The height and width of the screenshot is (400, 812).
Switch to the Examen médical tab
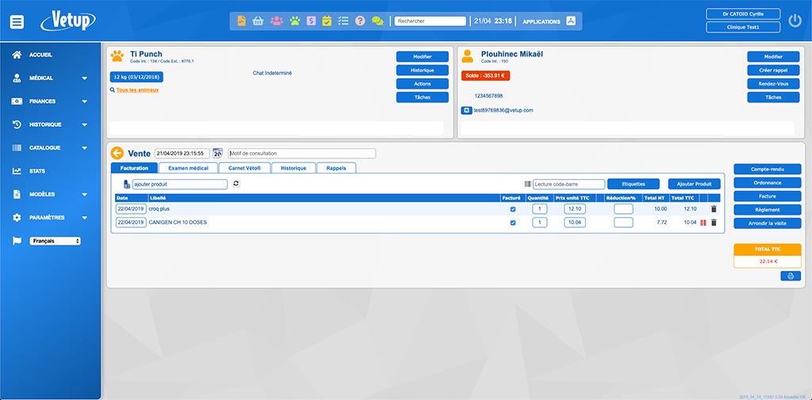(x=188, y=168)
